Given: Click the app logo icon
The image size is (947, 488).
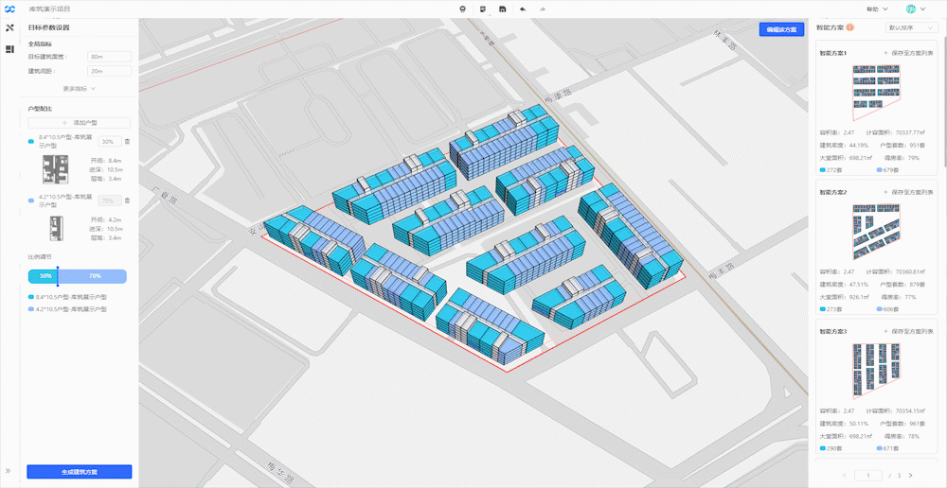Looking at the screenshot, I should 9,9.
